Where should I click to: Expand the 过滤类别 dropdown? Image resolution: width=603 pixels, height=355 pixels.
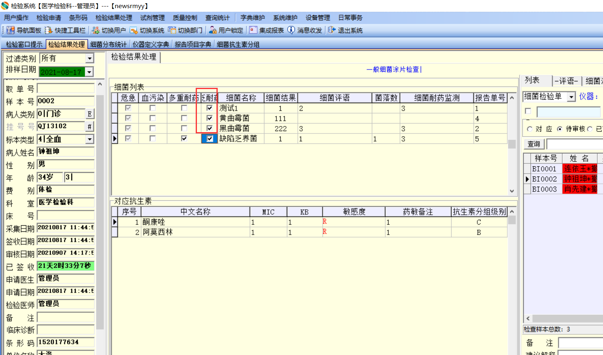90,59
